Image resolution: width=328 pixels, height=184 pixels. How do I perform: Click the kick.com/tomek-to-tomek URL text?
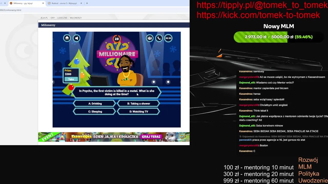tap(258, 15)
